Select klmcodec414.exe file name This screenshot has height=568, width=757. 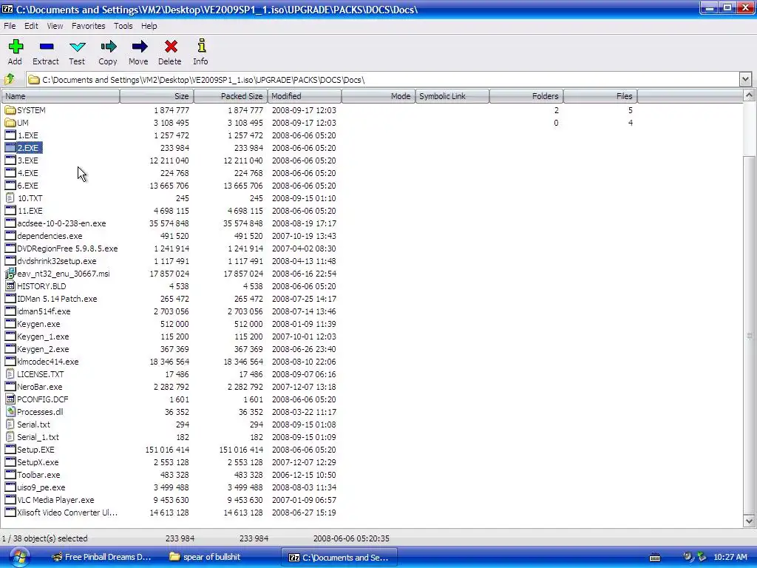tap(48, 361)
